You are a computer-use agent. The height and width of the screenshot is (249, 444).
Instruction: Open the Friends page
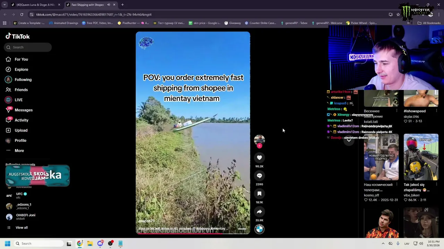(21, 90)
